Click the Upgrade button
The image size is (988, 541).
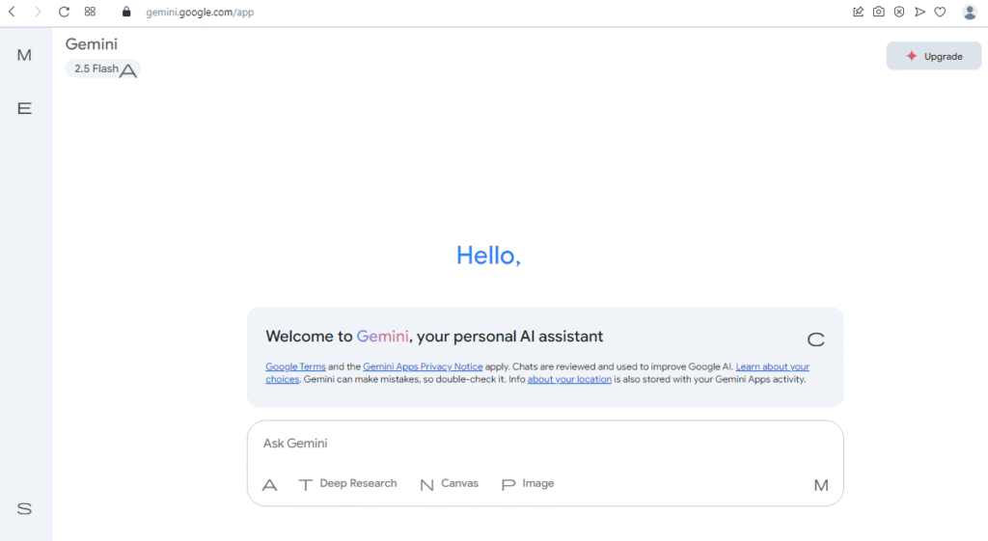click(x=934, y=56)
